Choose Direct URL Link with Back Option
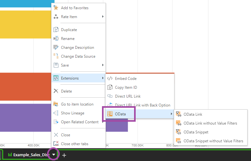Screen dimensions: 251x161 point(142,105)
